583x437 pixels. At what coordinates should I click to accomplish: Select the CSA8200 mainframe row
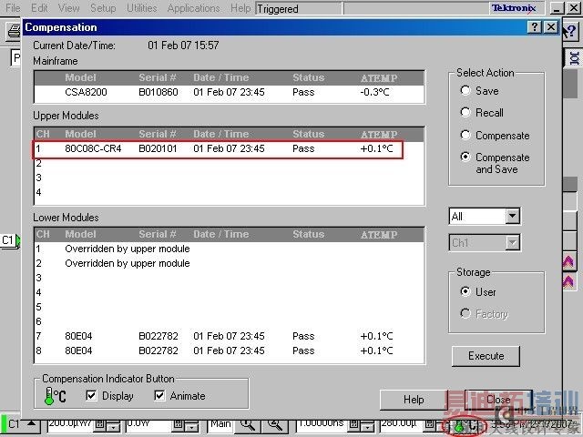pos(229,92)
